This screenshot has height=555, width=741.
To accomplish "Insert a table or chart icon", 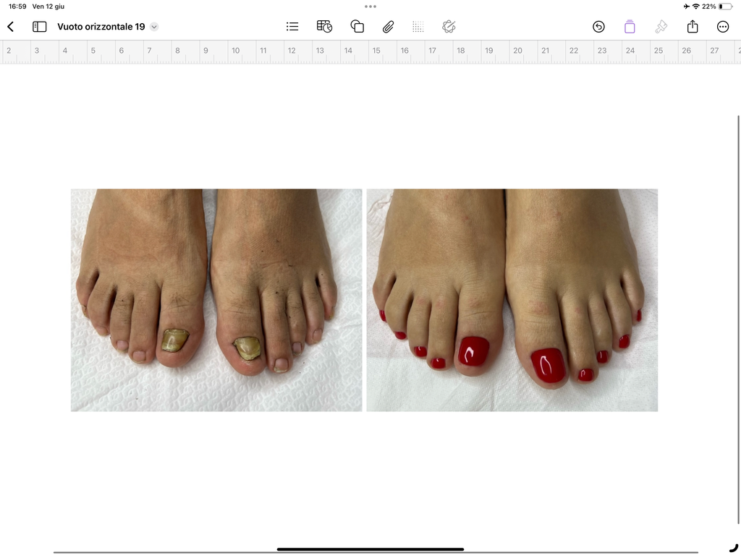I will [x=324, y=27].
